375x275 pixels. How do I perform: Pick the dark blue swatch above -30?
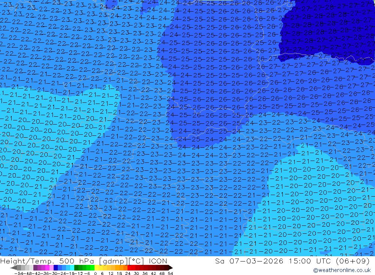(55, 267)
